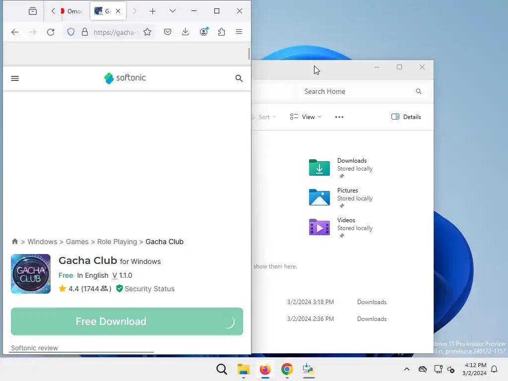Image resolution: width=508 pixels, height=381 pixels.
Task: Bookmark this page with star icon
Action: 147,32
